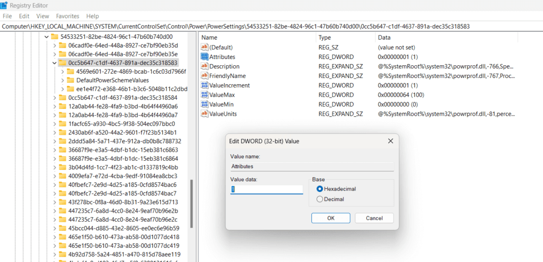543x262 pixels.
Task: Expand the 06cadf0e-64ed-448a-8927-ce7bf90eb35d key
Action: (x=55, y=46)
